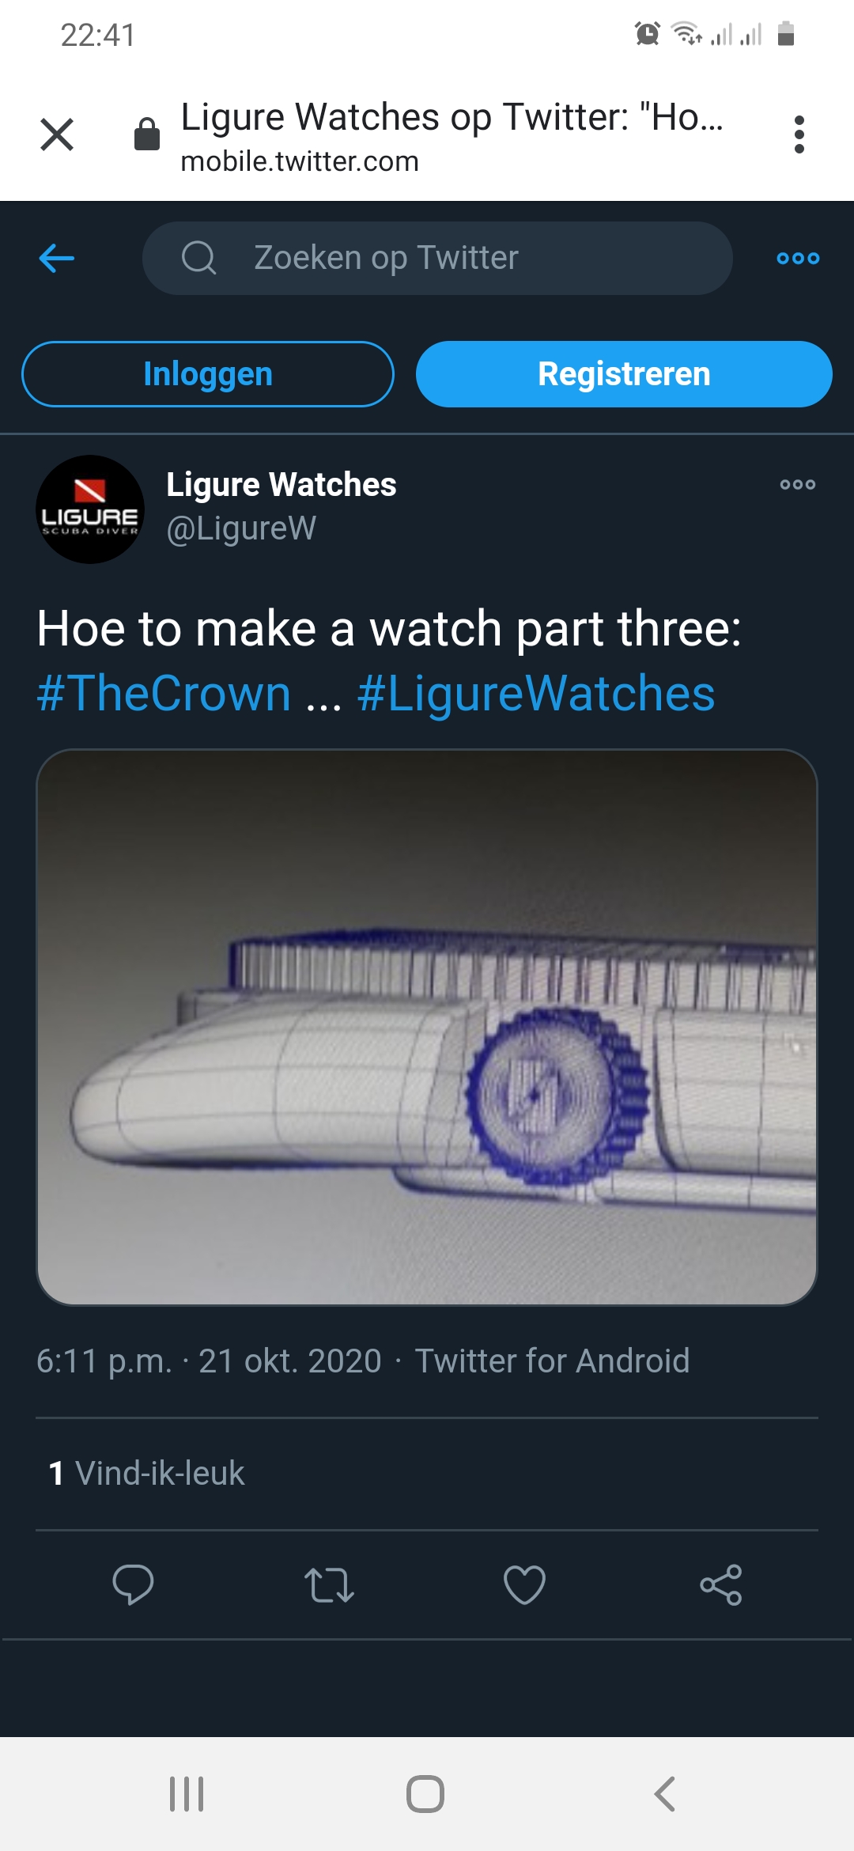Tap the Inloggen button
The width and height of the screenshot is (854, 1851).
click(208, 374)
